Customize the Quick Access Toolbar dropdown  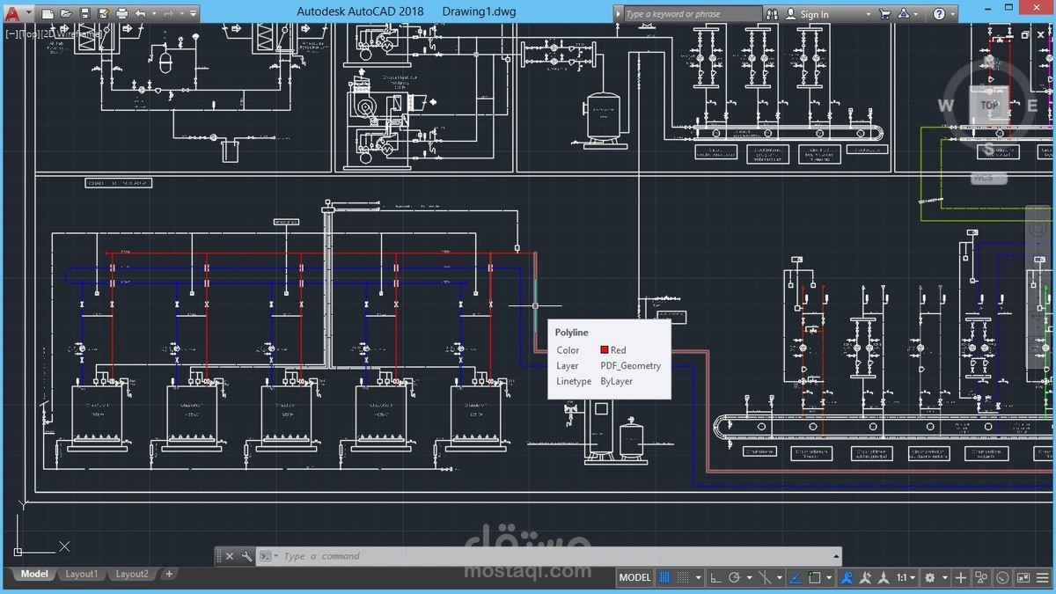(193, 13)
